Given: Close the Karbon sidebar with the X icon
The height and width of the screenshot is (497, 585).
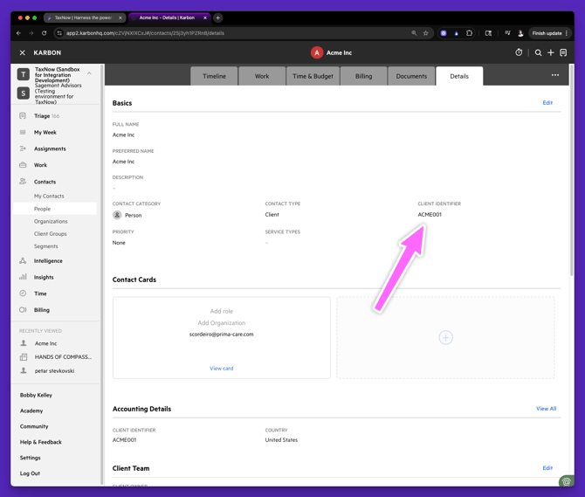Looking at the screenshot, I should pos(23,52).
